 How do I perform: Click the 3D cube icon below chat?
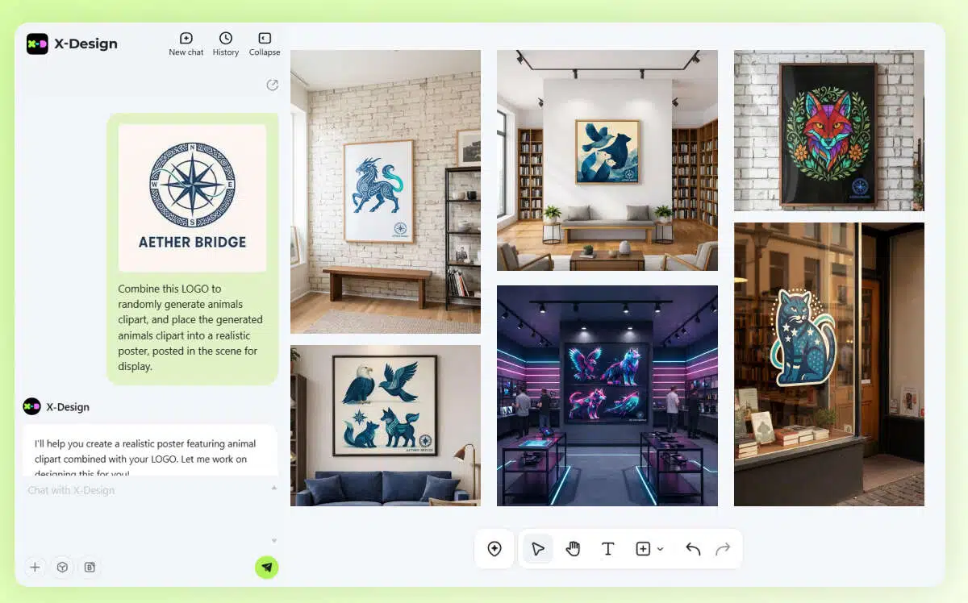point(62,568)
